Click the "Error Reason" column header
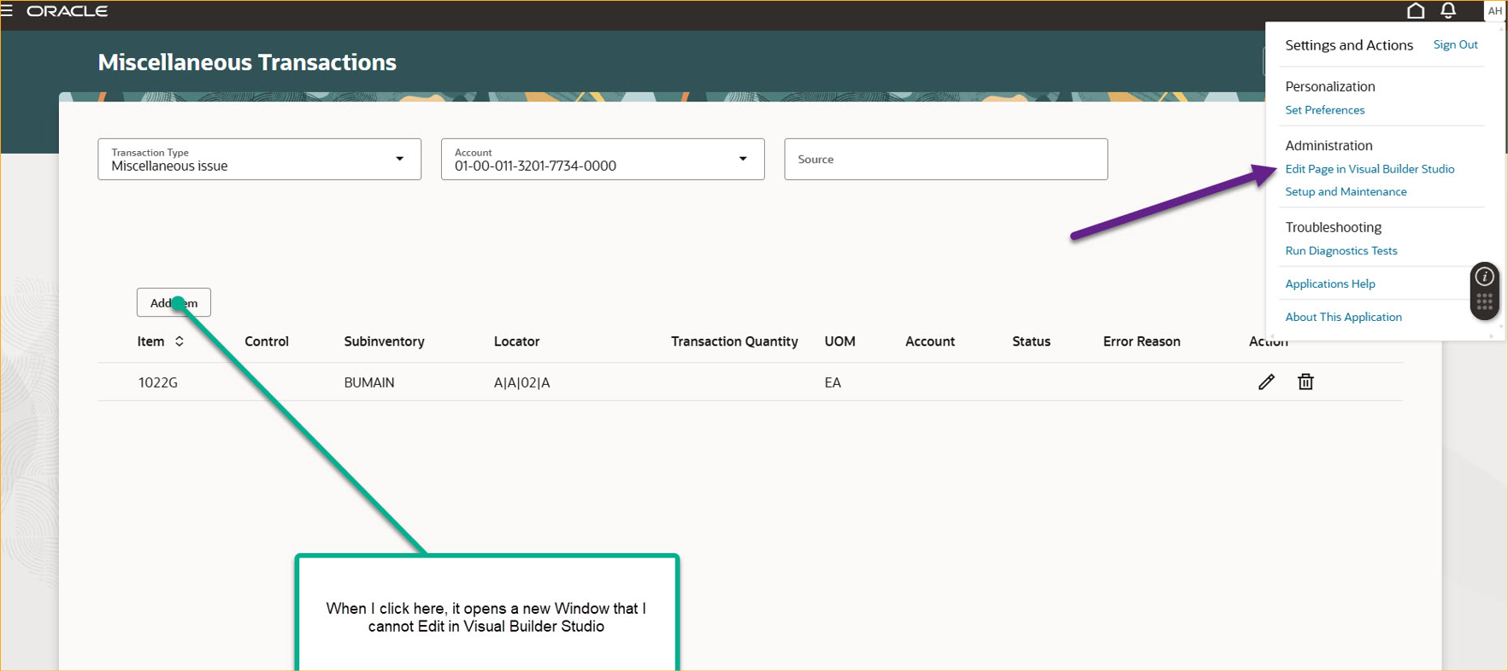Viewport: 1508px width, 671px height. pos(1141,341)
